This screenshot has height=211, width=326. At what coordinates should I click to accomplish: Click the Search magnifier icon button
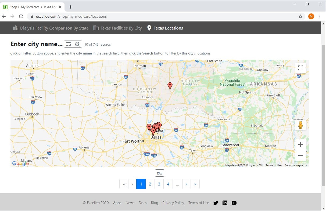[77, 44]
